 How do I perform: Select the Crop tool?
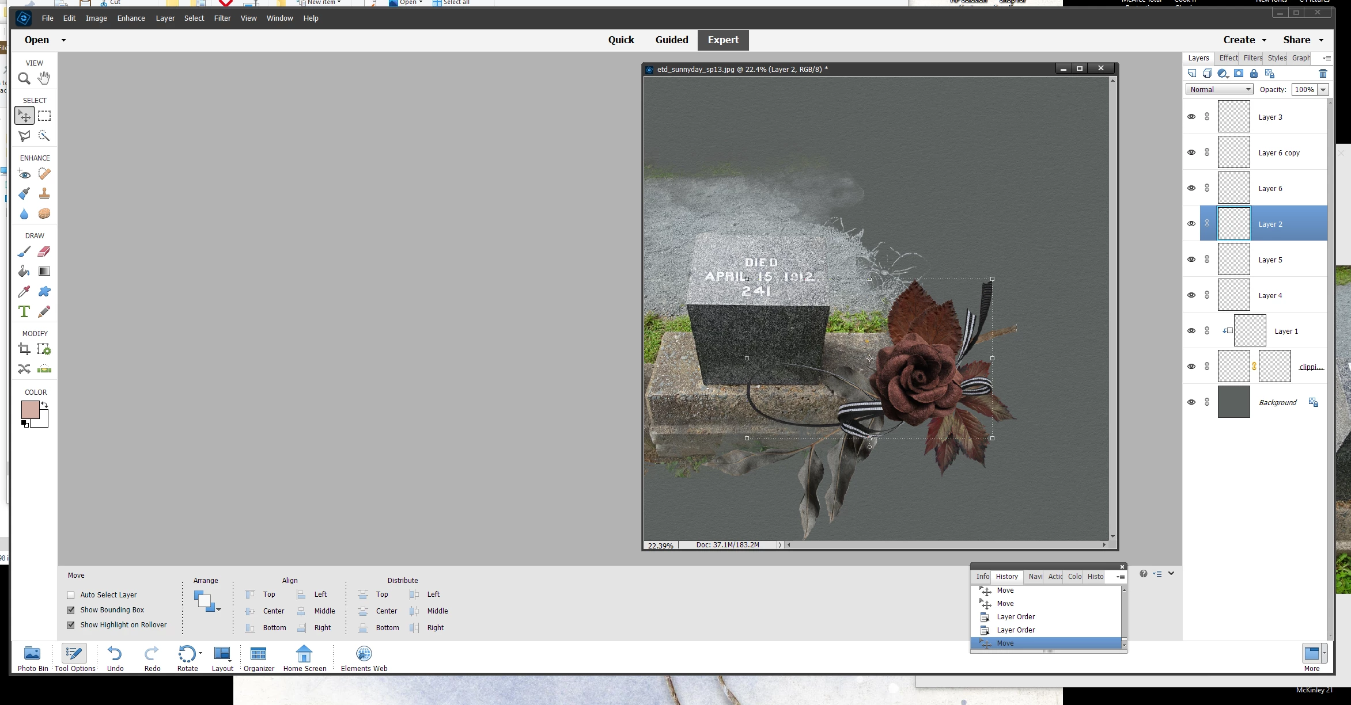coord(24,349)
